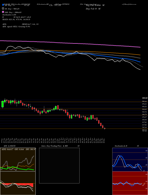Click the 996.44 price axis label

point(144,101)
